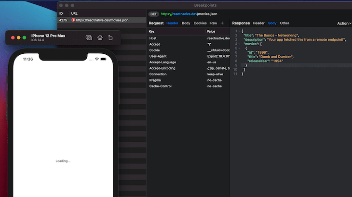Take a simulator screenshot with camera icon
The height and width of the screenshot is (197, 352).
coord(89,37)
